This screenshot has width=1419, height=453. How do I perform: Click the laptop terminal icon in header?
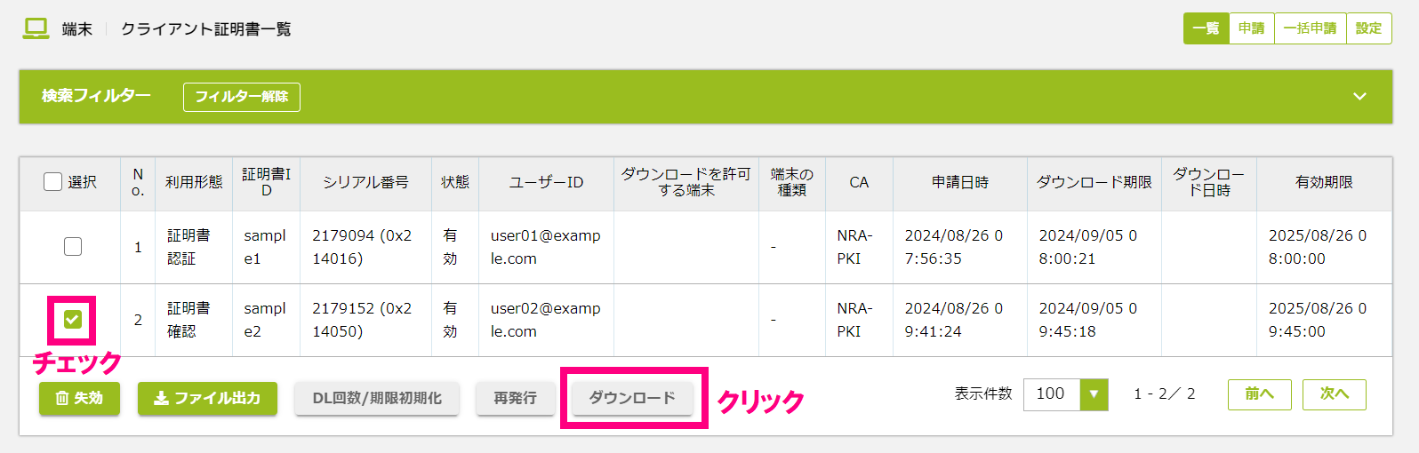point(36,28)
